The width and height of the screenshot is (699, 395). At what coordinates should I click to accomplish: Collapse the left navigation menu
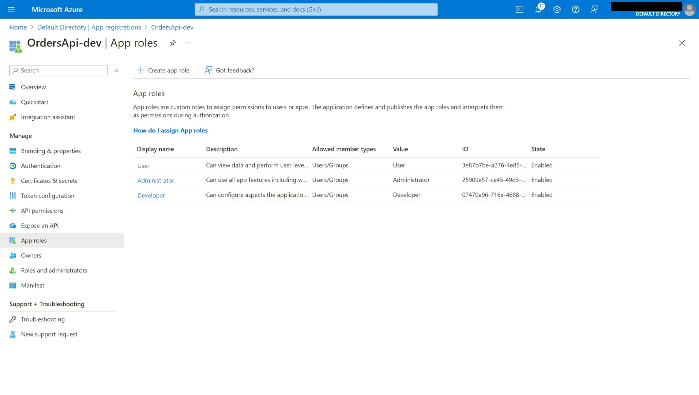tap(116, 71)
